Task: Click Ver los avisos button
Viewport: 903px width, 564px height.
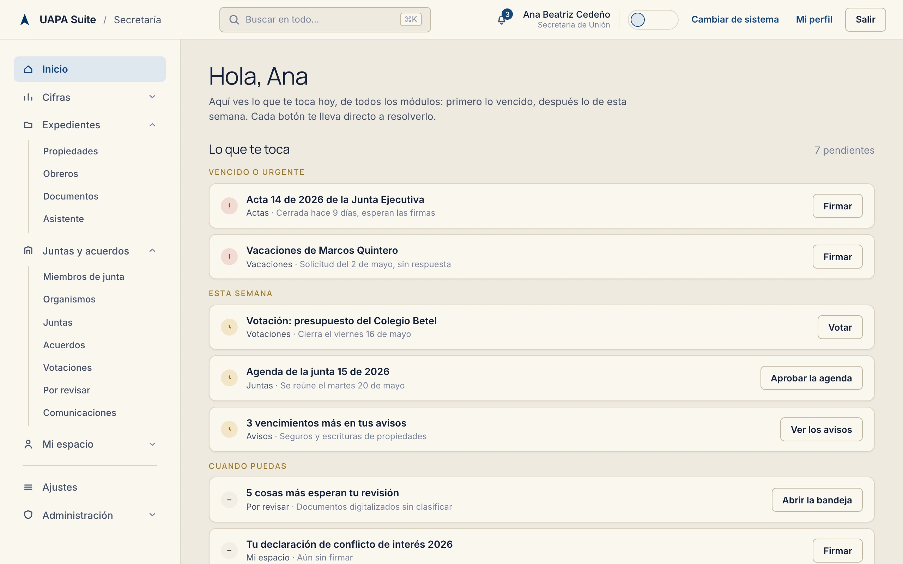Action: click(x=821, y=429)
